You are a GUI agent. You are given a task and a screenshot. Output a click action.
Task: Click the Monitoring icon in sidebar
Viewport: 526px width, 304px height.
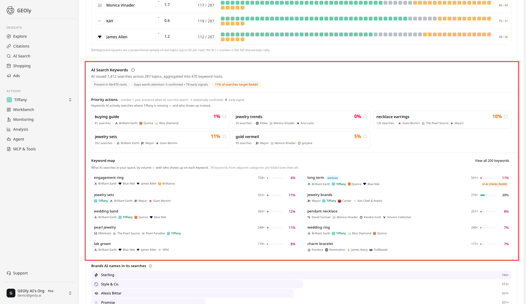[x=9, y=119]
